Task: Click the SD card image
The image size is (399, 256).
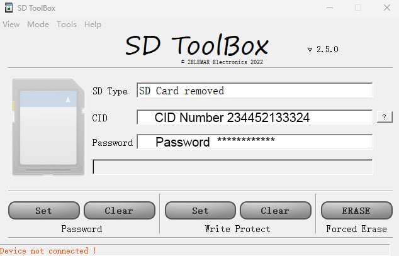Action: [x=48, y=127]
